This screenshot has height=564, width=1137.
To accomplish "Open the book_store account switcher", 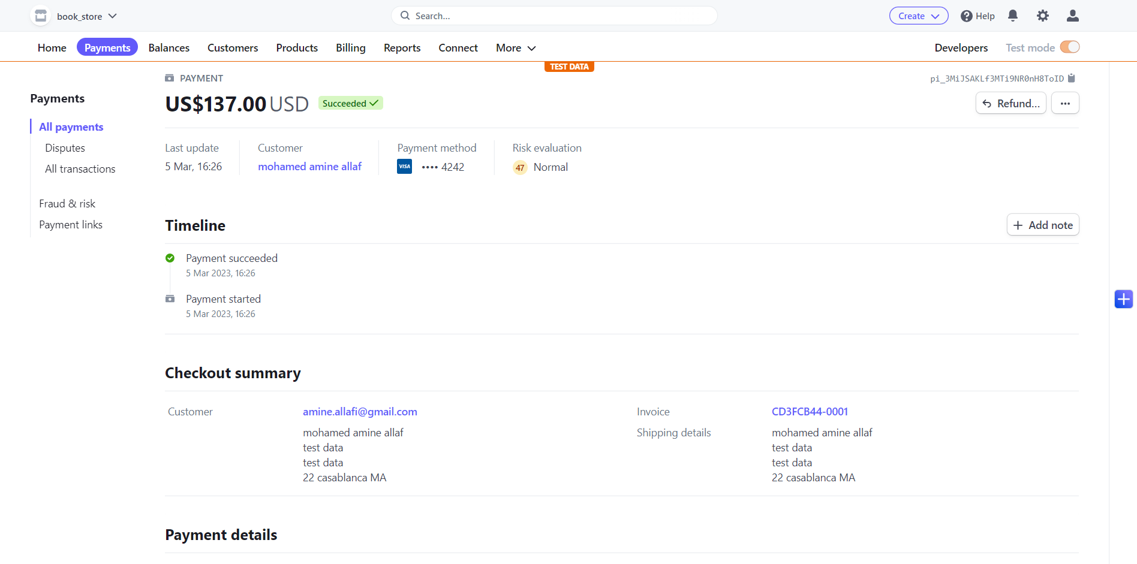I will (x=74, y=16).
